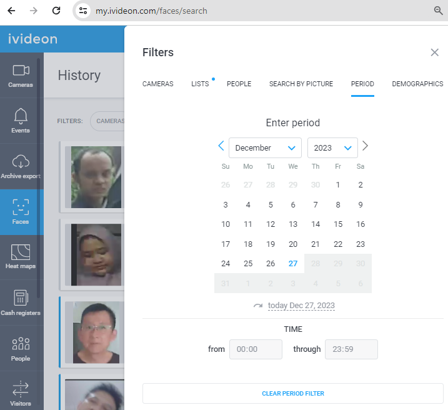Click today Dec 27, 2023 link
The height and width of the screenshot is (410, 448).
pyautogui.click(x=301, y=306)
